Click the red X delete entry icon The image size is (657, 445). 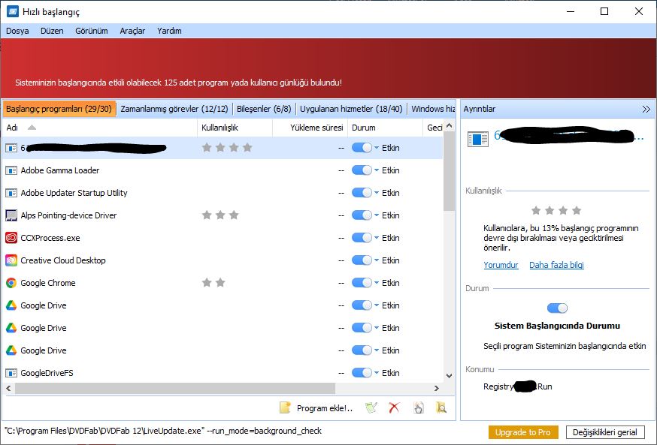pos(394,407)
